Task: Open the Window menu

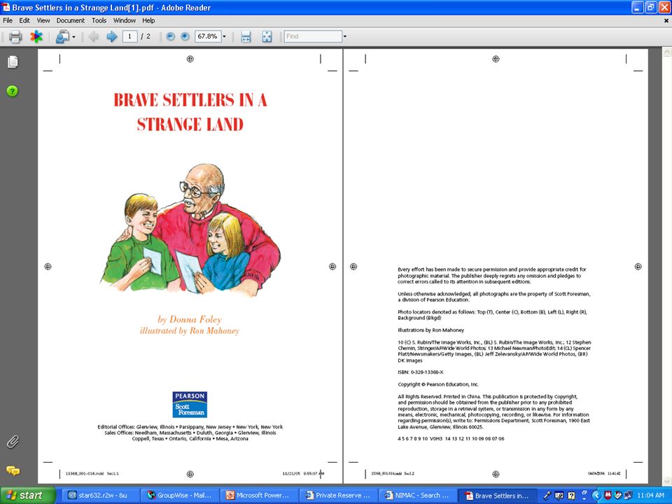Action: point(125,20)
